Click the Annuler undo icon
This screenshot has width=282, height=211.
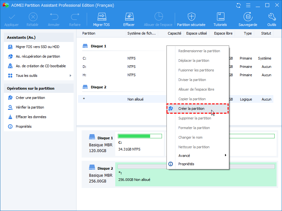54,17
